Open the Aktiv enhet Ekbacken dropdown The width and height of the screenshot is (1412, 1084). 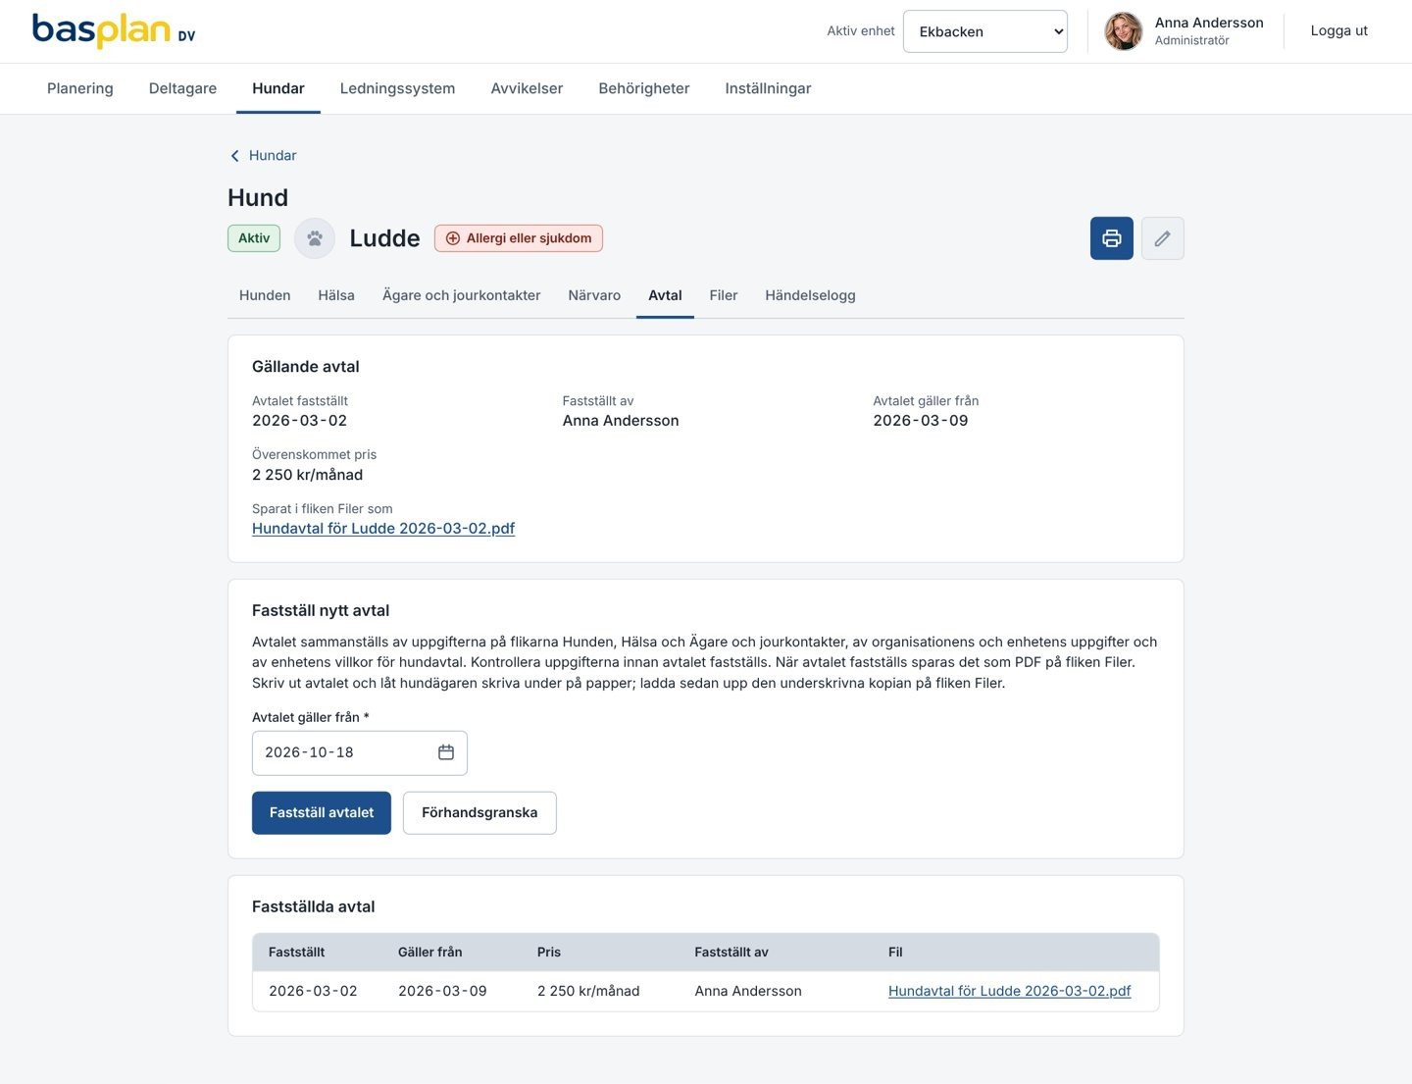[984, 31]
